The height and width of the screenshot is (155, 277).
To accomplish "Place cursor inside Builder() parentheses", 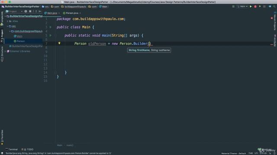I will pyautogui.click(x=149, y=43).
